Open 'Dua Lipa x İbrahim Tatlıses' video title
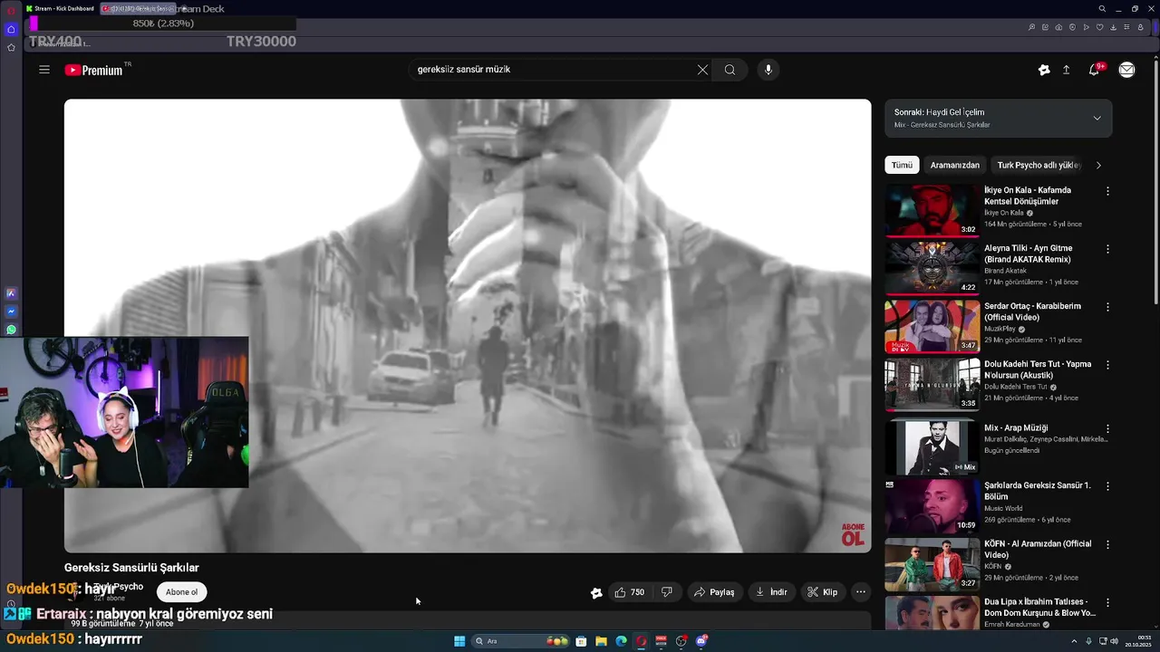Viewport: 1160px width, 652px height. click(x=1040, y=607)
